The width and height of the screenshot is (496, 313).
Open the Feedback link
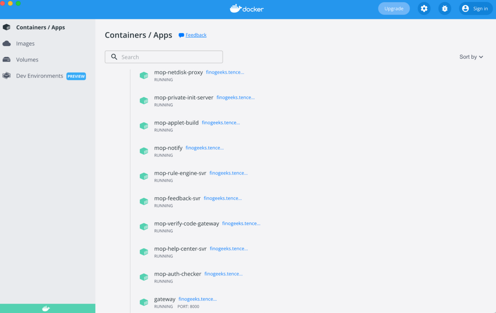[x=196, y=35]
